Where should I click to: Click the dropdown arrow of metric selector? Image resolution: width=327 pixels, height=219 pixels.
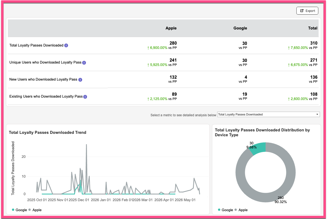(317, 114)
